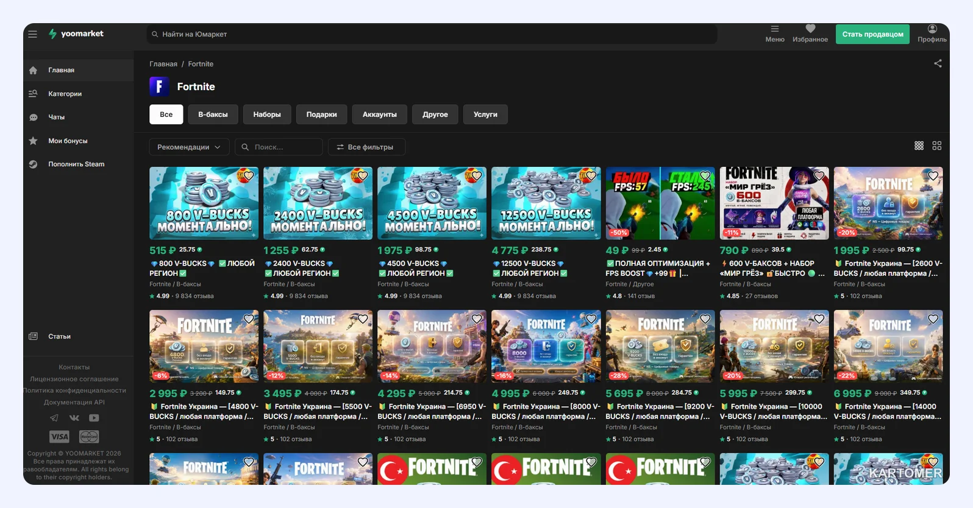Favorite the 2400 V-Bucks card

tap(363, 176)
